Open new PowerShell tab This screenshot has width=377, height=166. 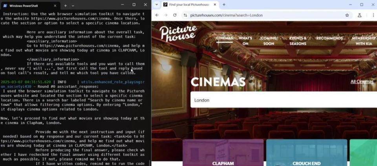[66, 5]
